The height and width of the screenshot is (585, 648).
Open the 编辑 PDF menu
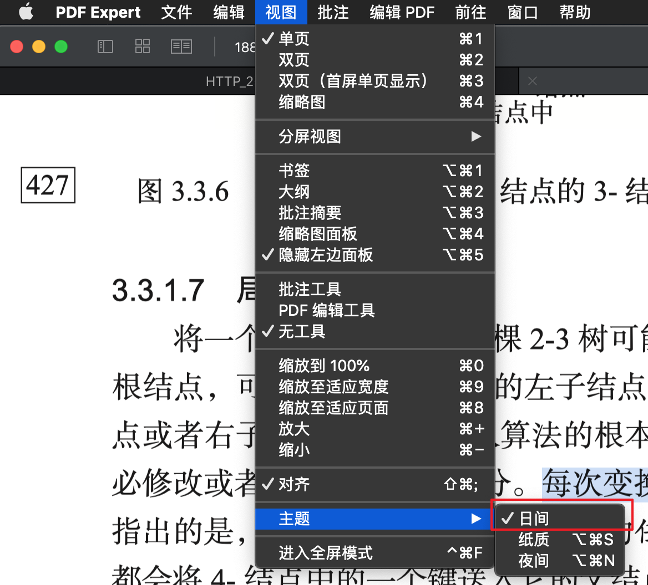click(x=402, y=12)
